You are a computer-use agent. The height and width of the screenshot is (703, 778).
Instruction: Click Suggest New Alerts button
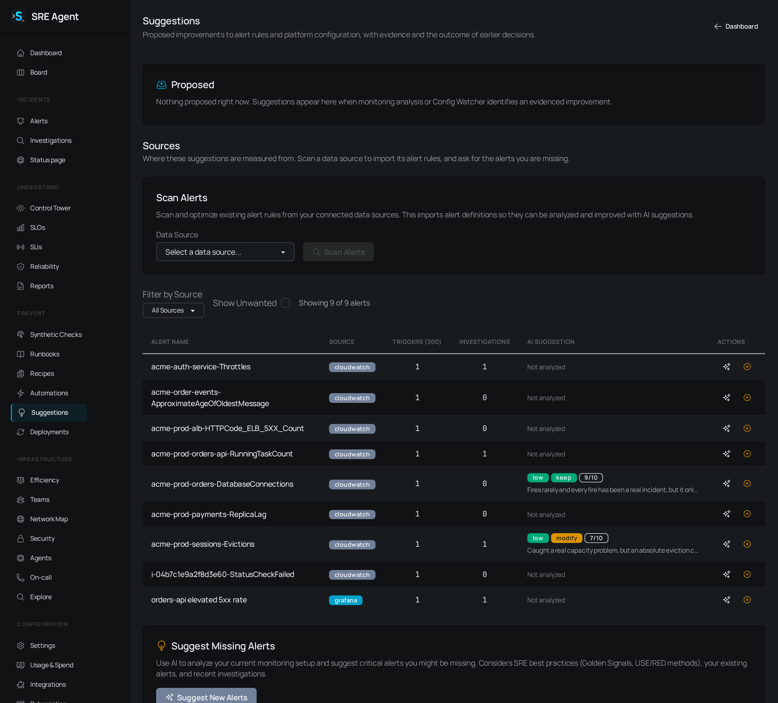[206, 696]
